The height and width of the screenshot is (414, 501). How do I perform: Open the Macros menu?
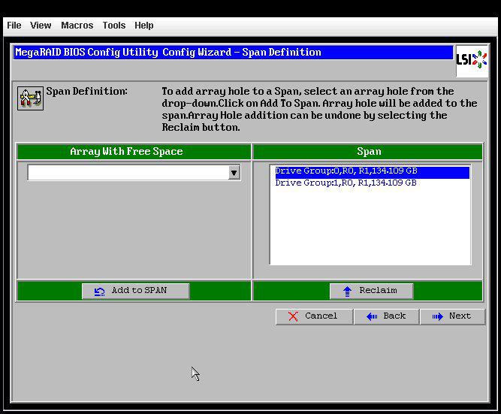click(x=77, y=26)
